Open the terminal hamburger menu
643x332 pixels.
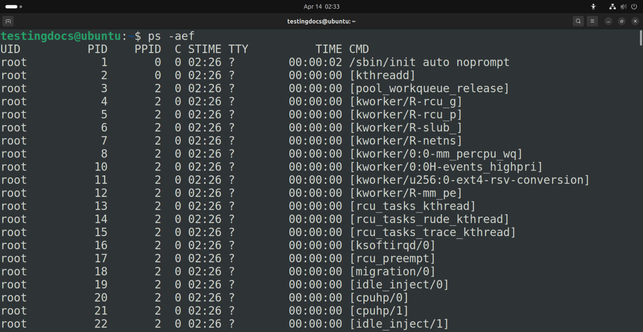coord(592,21)
